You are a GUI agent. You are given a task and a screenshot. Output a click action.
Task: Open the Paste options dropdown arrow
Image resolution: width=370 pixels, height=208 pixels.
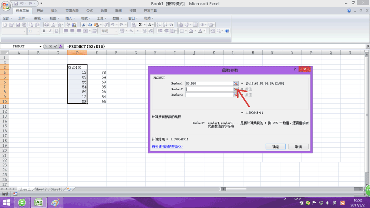click(x=101, y=24)
